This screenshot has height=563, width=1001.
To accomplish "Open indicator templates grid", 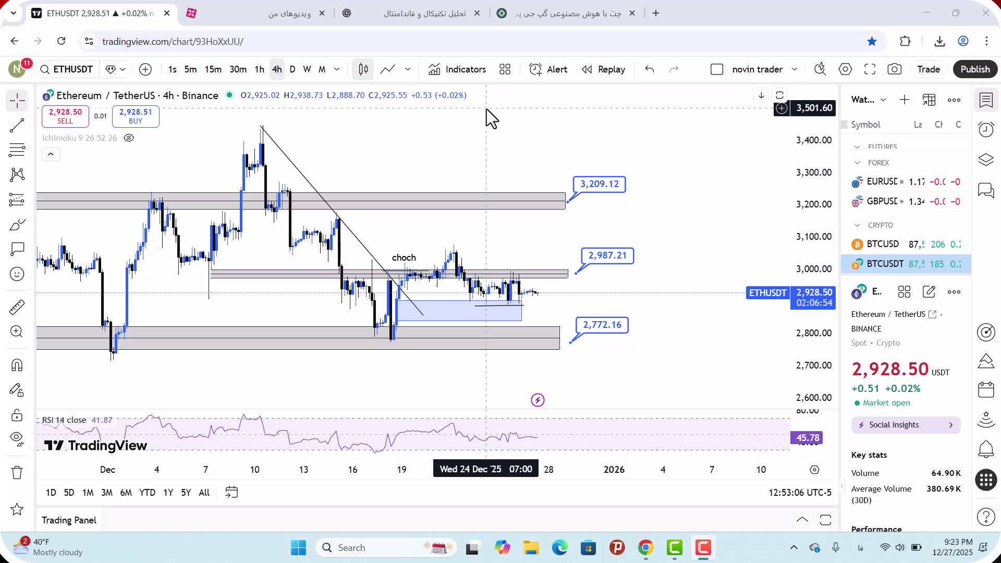I will click(x=505, y=69).
